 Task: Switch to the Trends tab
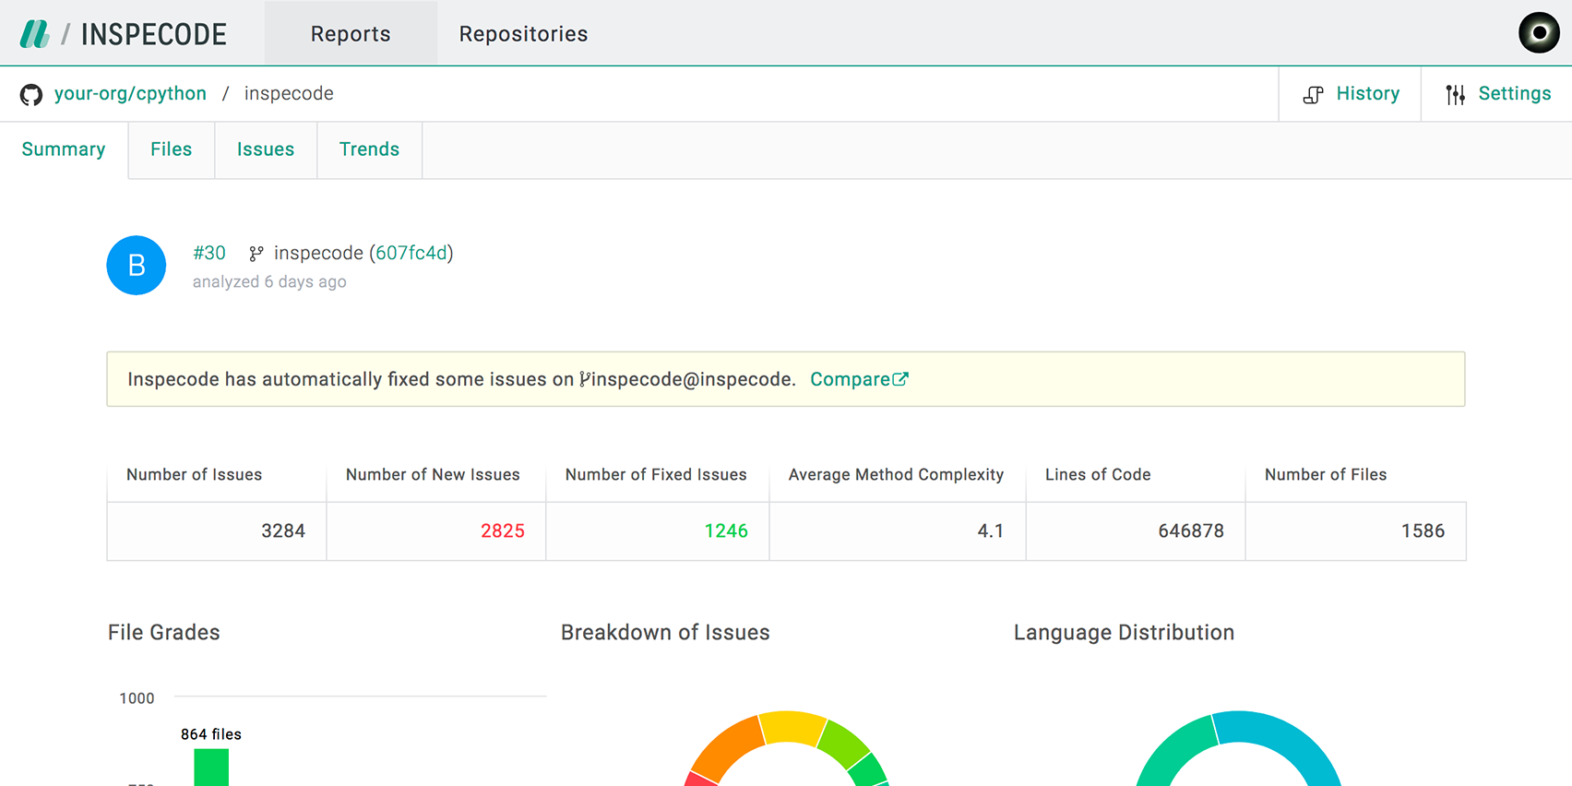[x=369, y=149]
